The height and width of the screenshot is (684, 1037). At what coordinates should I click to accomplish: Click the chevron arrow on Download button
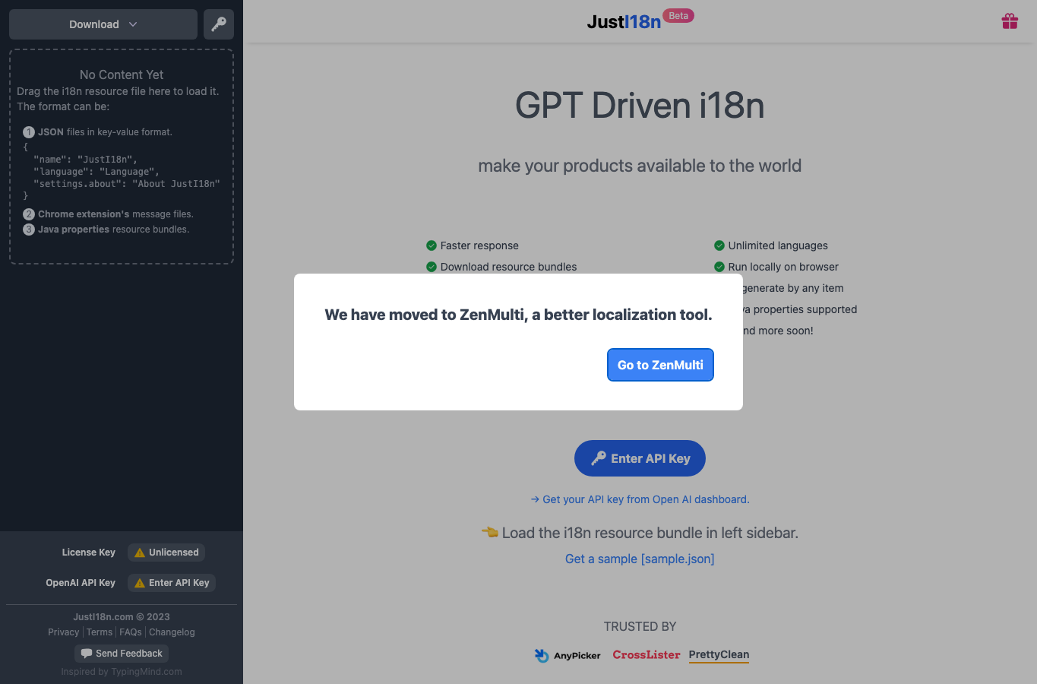tap(133, 24)
